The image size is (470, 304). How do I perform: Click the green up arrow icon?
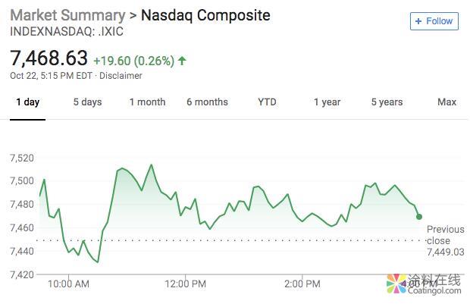(x=183, y=60)
